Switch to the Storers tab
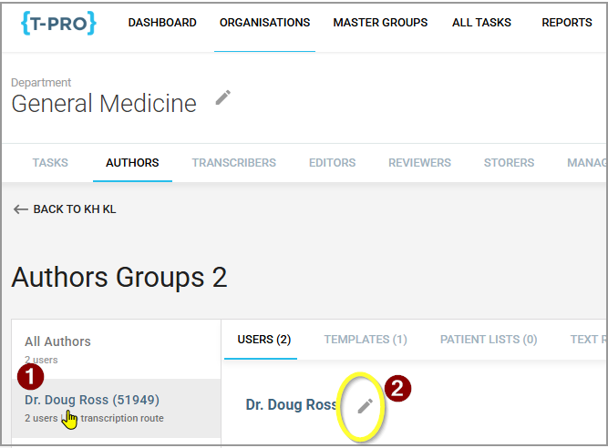This screenshot has height=448, width=608. pyautogui.click(x=509, y=163)
